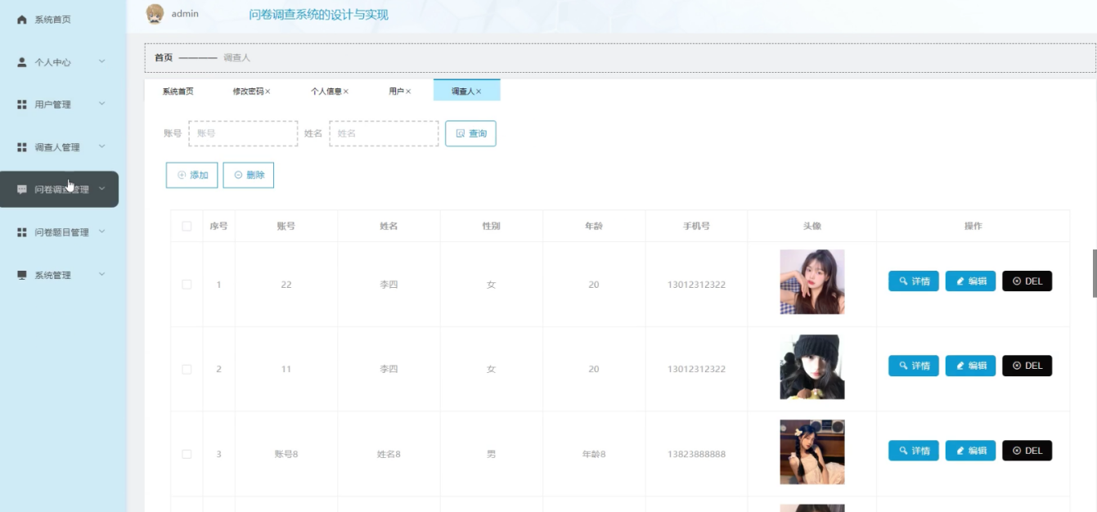Switch to the 系统首页 tab
Image resolution: width=1097 pixels, height=512 pixels.
pyautogui.click(x=178, y=92)
